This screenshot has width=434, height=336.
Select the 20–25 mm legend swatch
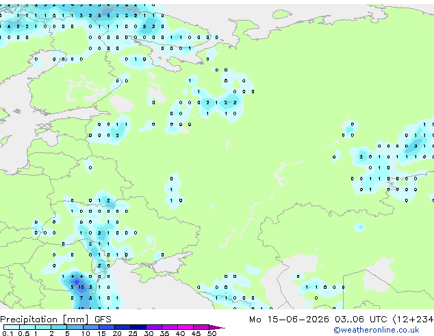coord(122,327)
